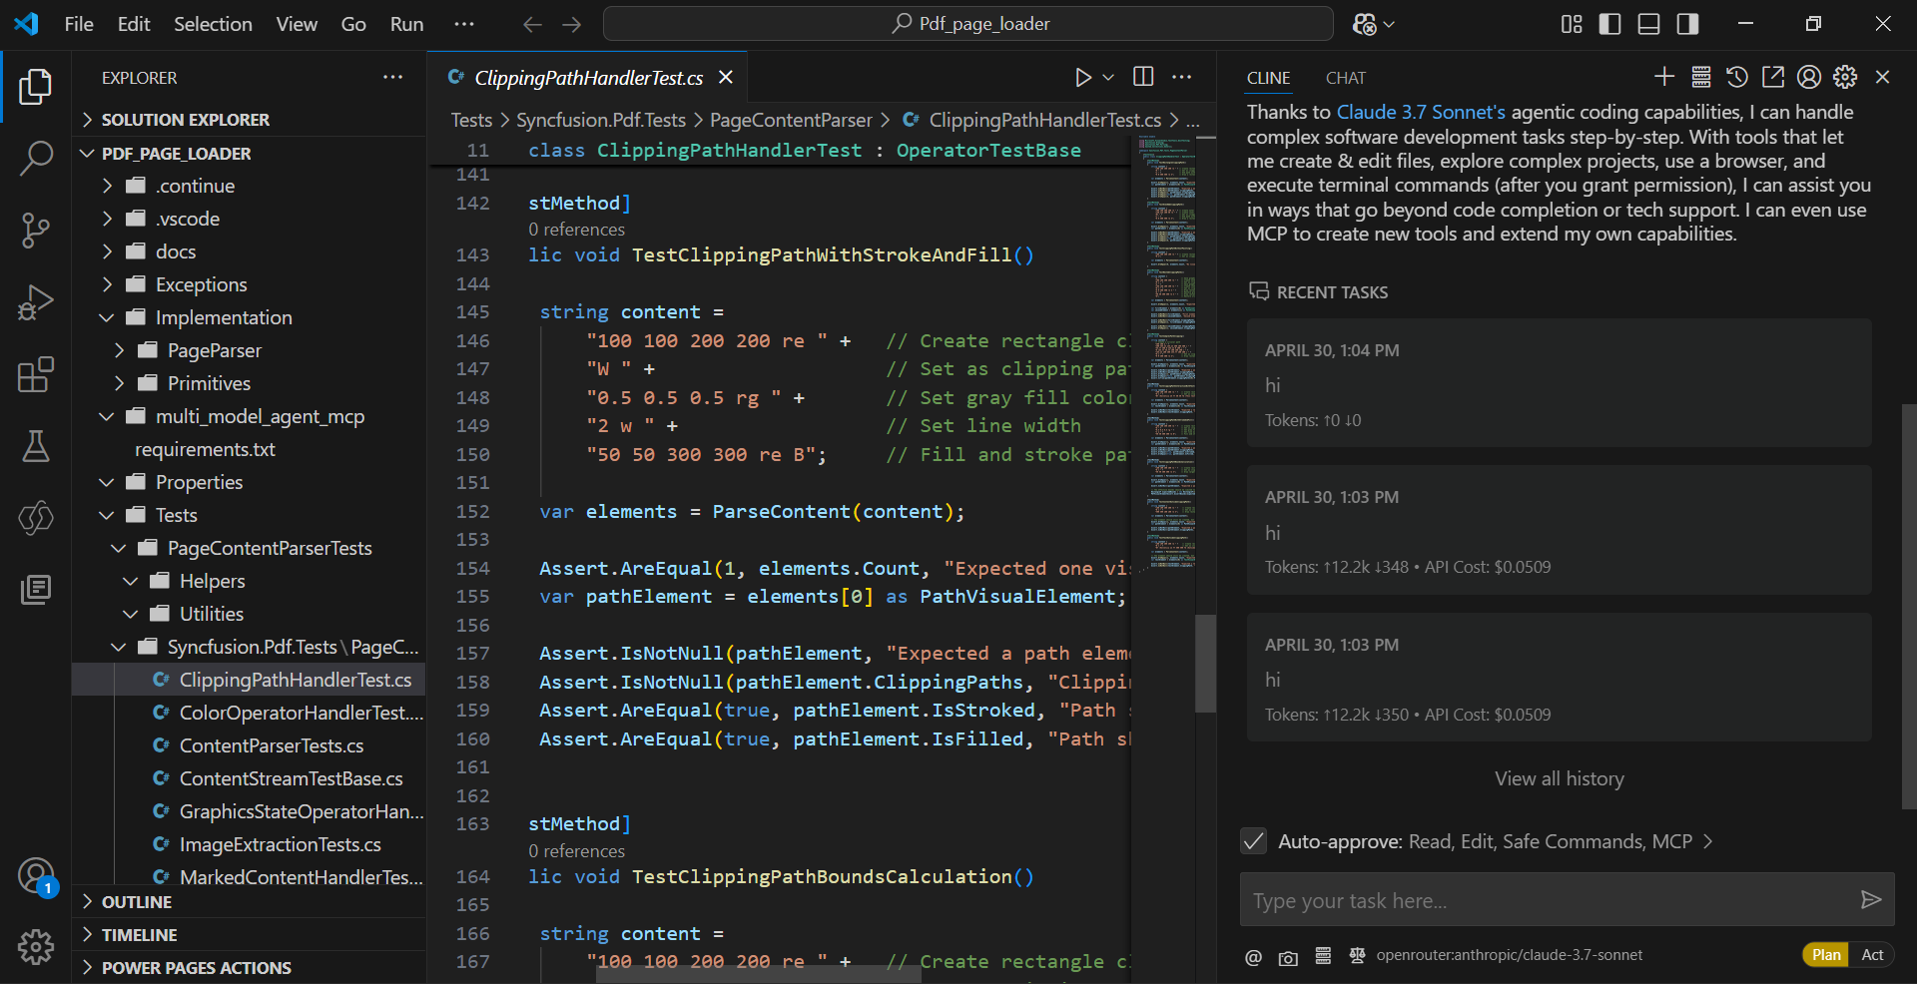Start a new Cline task with plus icon

(1663, 77)
